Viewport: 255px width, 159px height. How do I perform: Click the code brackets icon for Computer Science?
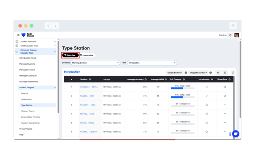tap(17, 51)
